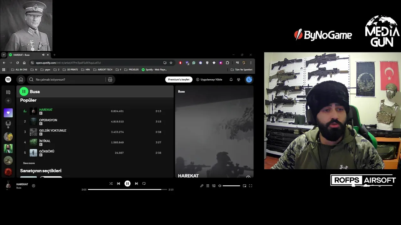Expand the tab search dropdown arrow
This screenshot has width=401, height=225.
tap(3, 55)
